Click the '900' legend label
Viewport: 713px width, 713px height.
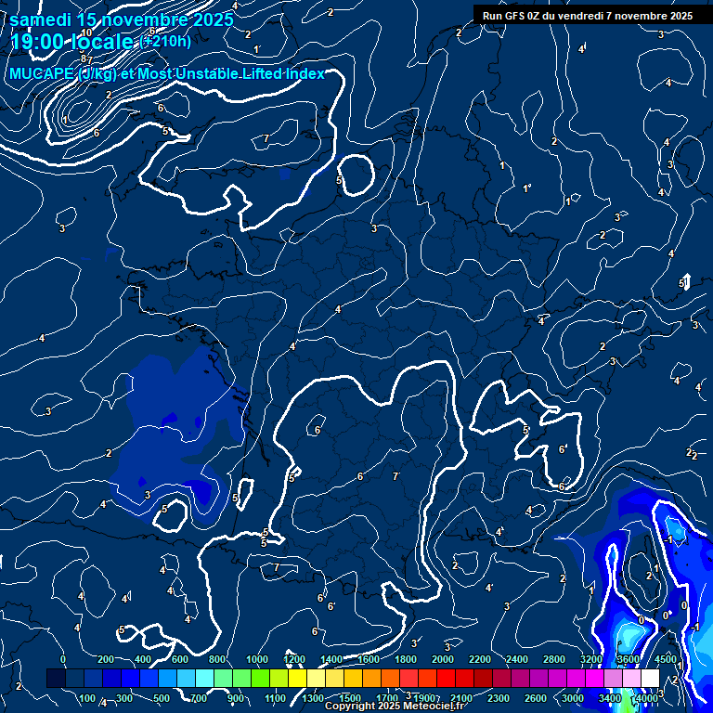tap(236, 698)
